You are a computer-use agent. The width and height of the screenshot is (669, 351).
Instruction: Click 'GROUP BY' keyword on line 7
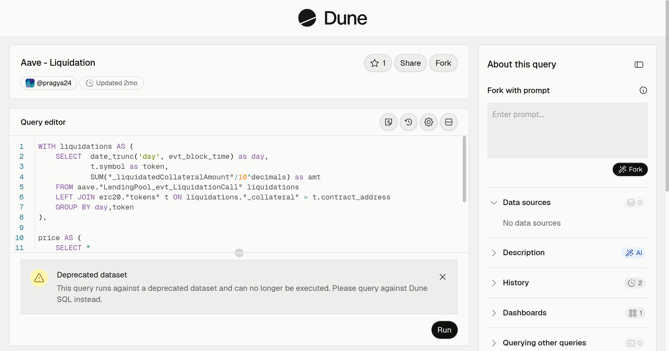(73, 207)
